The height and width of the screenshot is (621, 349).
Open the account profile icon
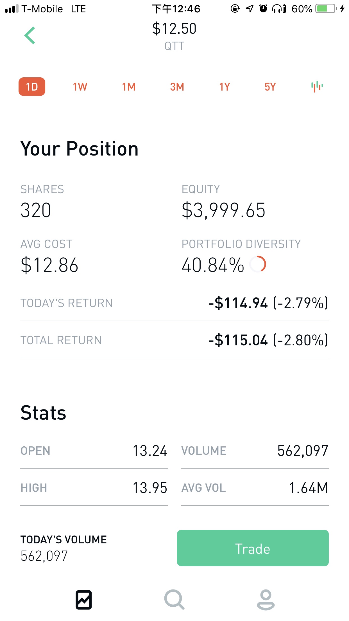tap(266, 600)
